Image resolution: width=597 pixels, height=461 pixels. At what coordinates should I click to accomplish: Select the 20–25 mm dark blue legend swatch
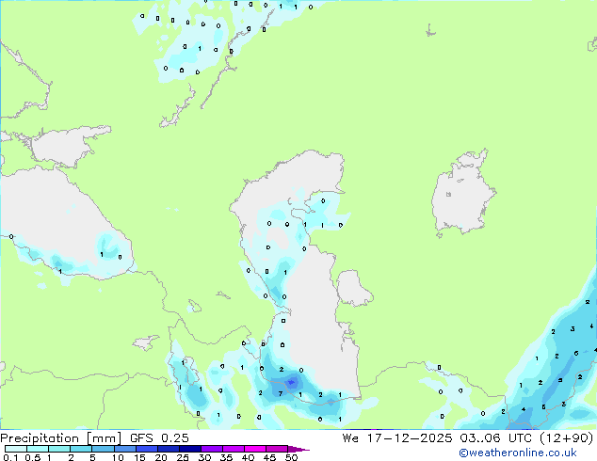(x=168, y=449)
